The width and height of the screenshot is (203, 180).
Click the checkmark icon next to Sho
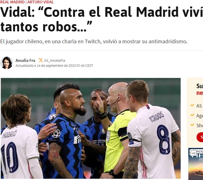coord(192,125)
